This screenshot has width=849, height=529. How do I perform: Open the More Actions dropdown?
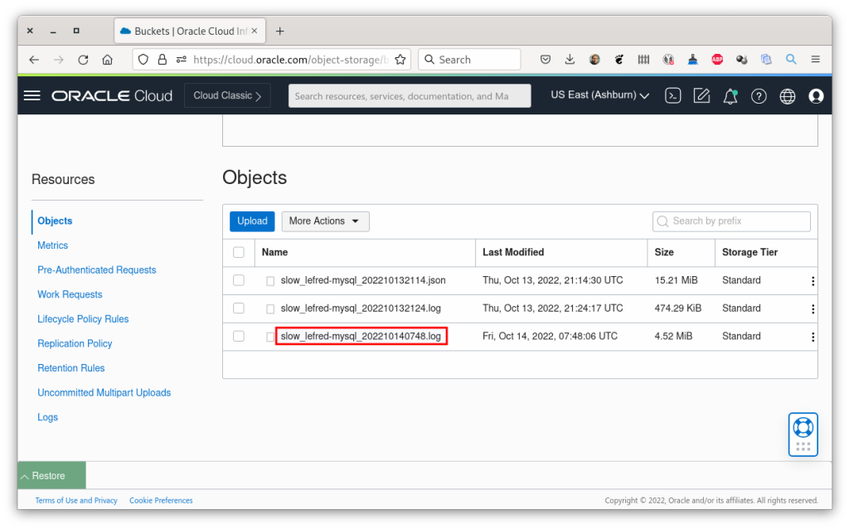tap(325, 221)
